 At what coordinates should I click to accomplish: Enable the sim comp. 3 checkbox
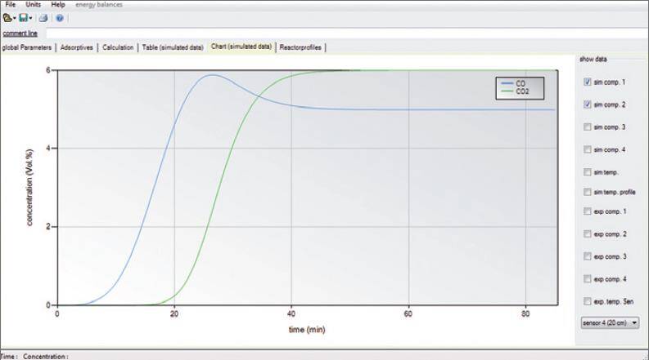(x=588, y=127)
